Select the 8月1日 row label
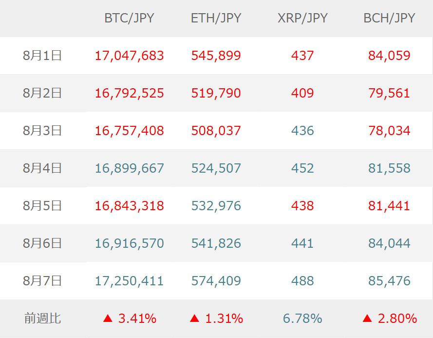 tap(42, 56)
